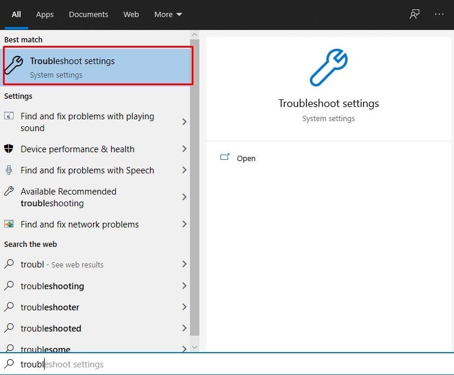Expand the network problems result chevron

pos(184,224)
